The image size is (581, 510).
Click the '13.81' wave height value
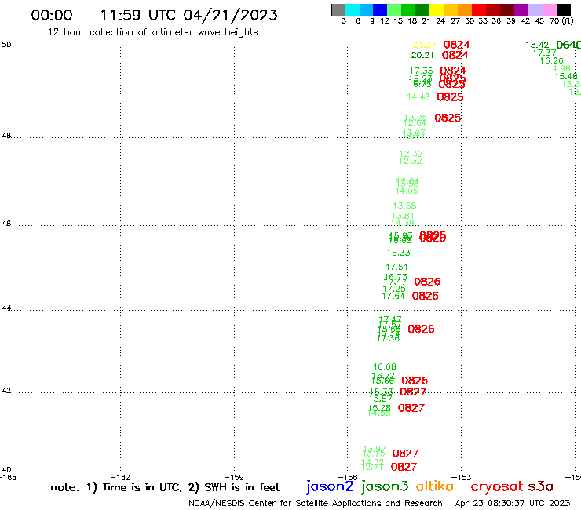tap(403, 216)
